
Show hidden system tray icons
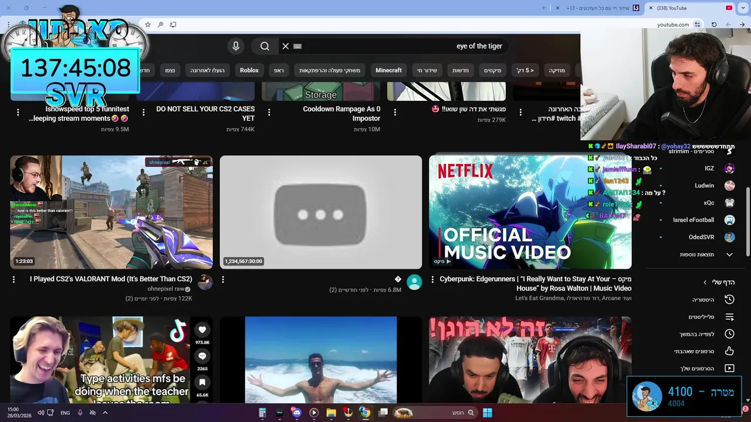(105, 413)
